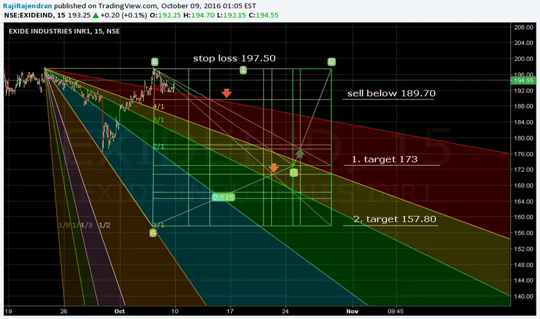This screenshot has height=319, width=540.
Task: Click the 09:45 time axis label
Action: pyautogui.click(x=396, y=311)
